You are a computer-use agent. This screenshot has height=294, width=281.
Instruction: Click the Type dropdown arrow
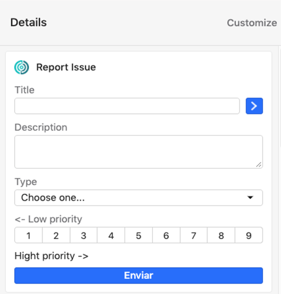[x=250, y=198]
